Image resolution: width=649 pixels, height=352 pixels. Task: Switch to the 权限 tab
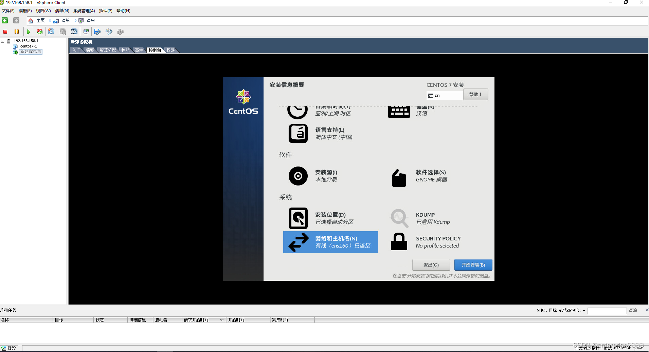click(x=171, y=50)
